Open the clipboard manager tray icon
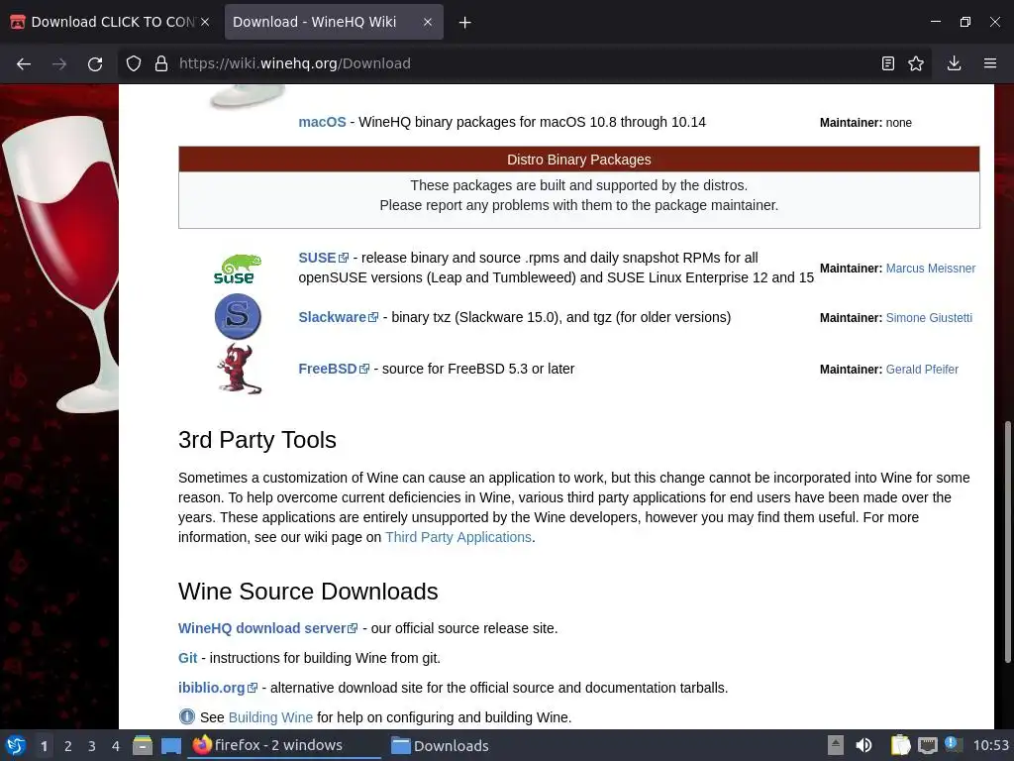The width and height of the screenshot is (1014, 761). click(x=900, y=745)
